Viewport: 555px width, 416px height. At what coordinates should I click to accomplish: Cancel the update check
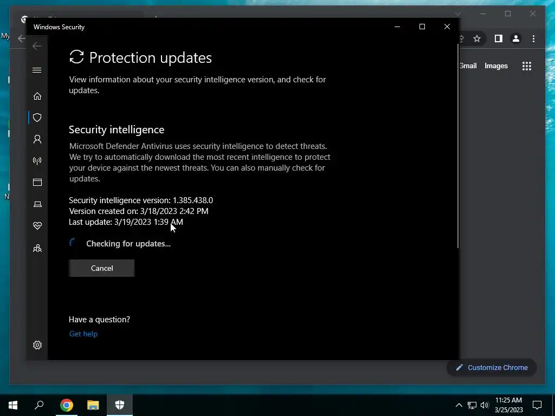pos(101,268)
